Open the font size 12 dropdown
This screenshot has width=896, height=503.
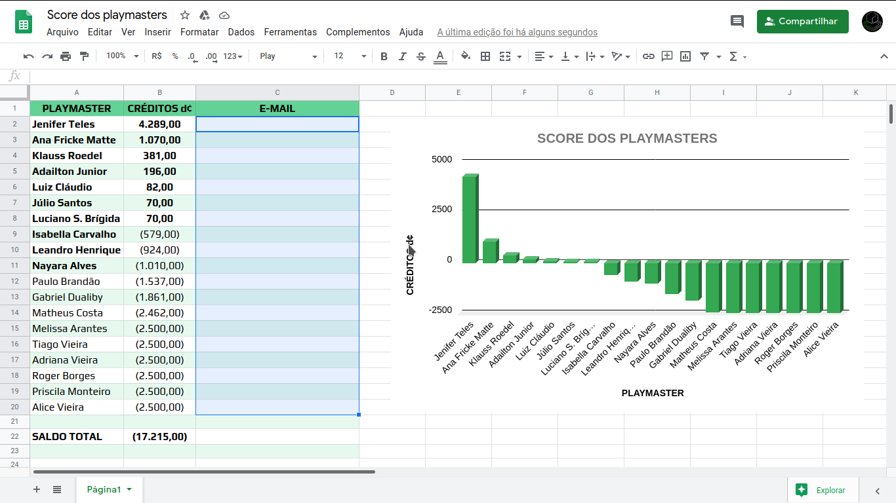[x=350, y=56]
